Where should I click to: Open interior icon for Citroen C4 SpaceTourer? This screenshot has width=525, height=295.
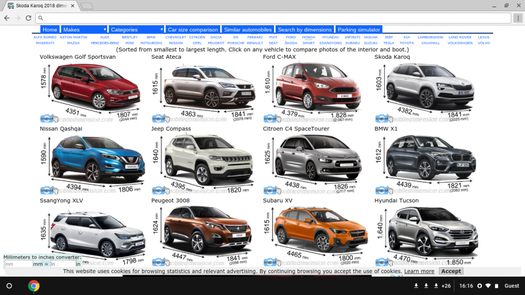pyautogui.click(x=272, y=190)
